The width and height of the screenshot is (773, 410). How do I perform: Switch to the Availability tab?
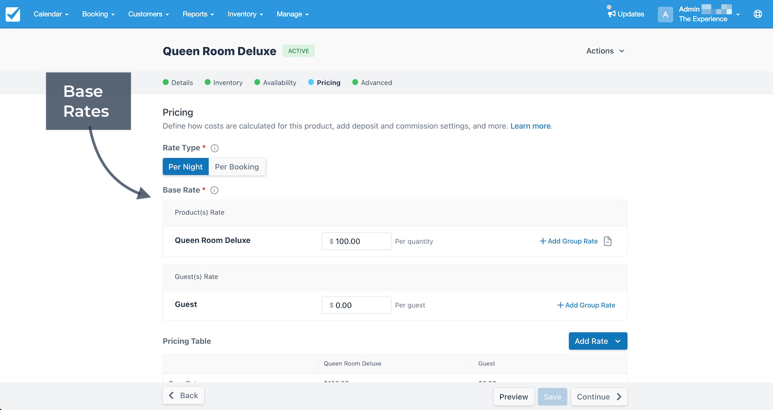coord(275,82)
